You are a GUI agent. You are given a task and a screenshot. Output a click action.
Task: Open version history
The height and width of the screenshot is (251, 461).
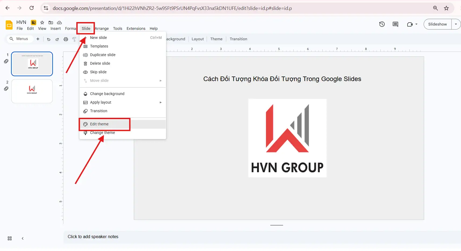pos(382,24)
